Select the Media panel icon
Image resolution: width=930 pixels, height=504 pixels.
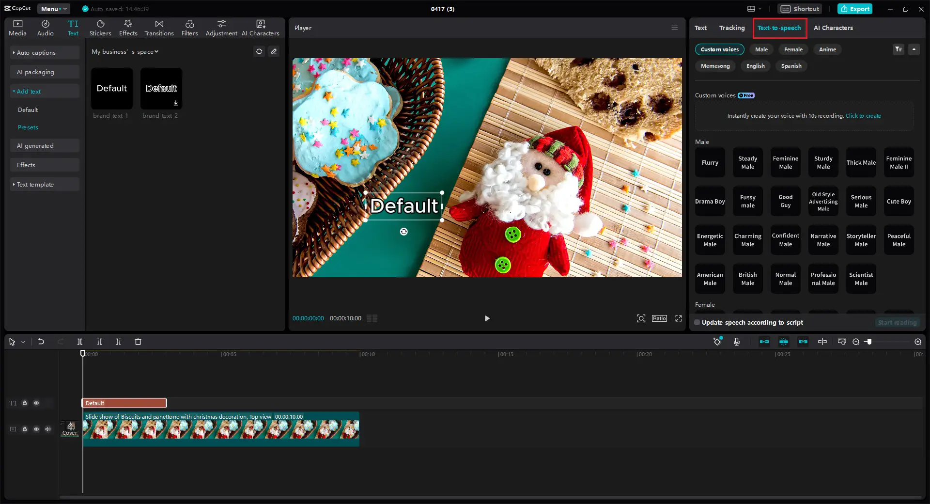[17, 27]
